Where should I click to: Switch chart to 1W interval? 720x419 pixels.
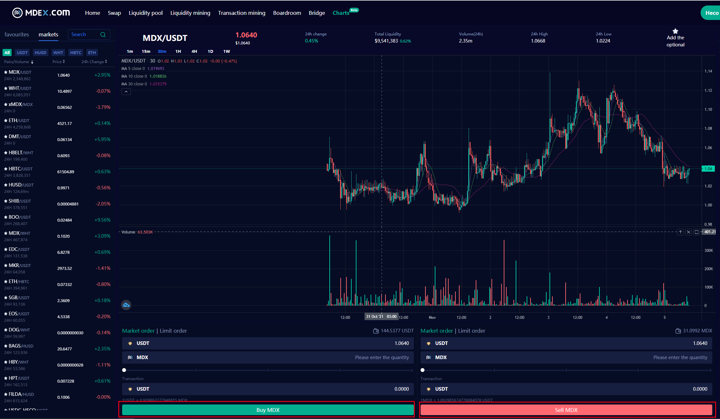pos(227,52)
